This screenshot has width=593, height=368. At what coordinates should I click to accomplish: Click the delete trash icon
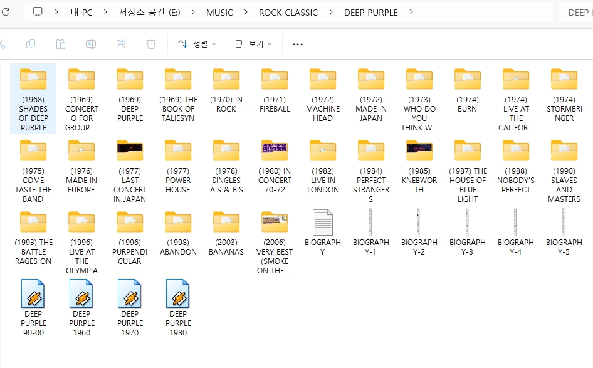click(x=151, y=44)
